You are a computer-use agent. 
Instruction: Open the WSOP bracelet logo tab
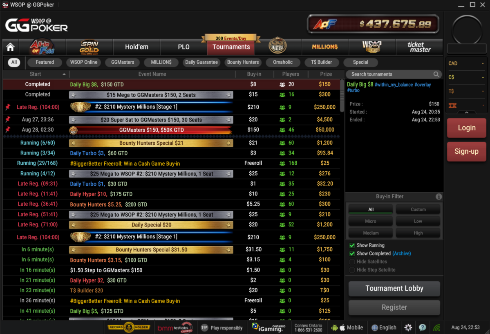click(372, 47)
